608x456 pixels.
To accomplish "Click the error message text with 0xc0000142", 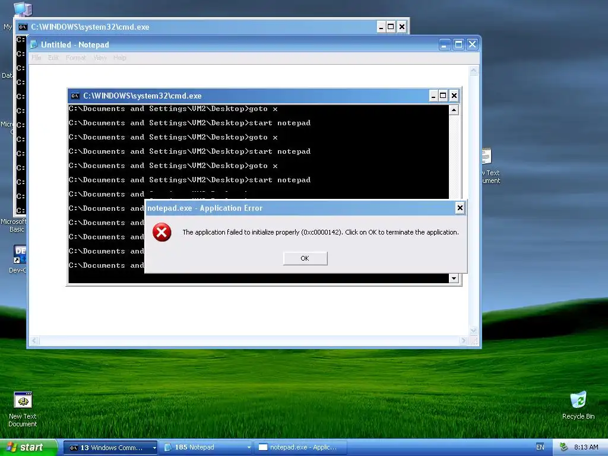I will (x=320, y=232).
